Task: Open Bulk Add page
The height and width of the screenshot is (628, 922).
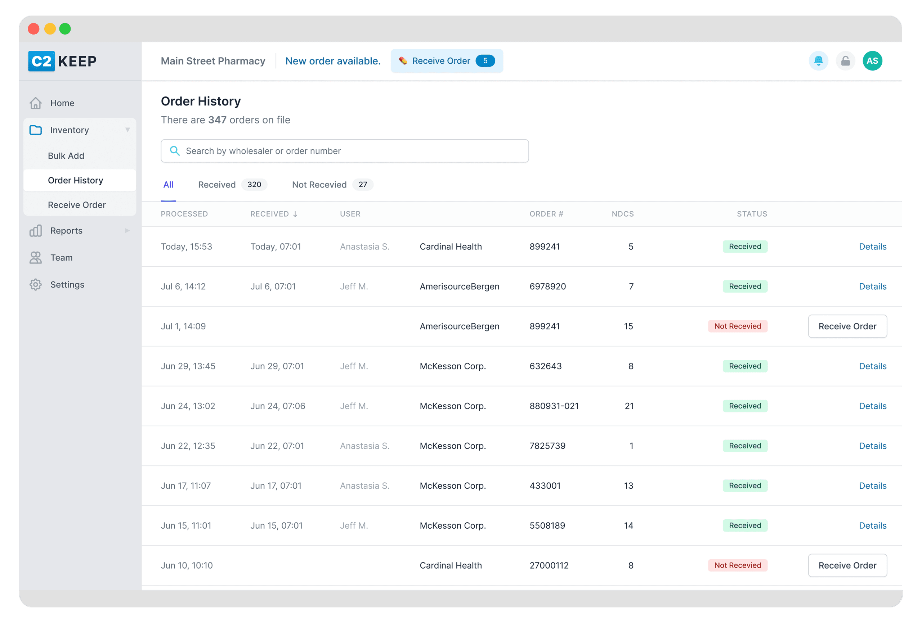Action: click(x=66, y=156)
